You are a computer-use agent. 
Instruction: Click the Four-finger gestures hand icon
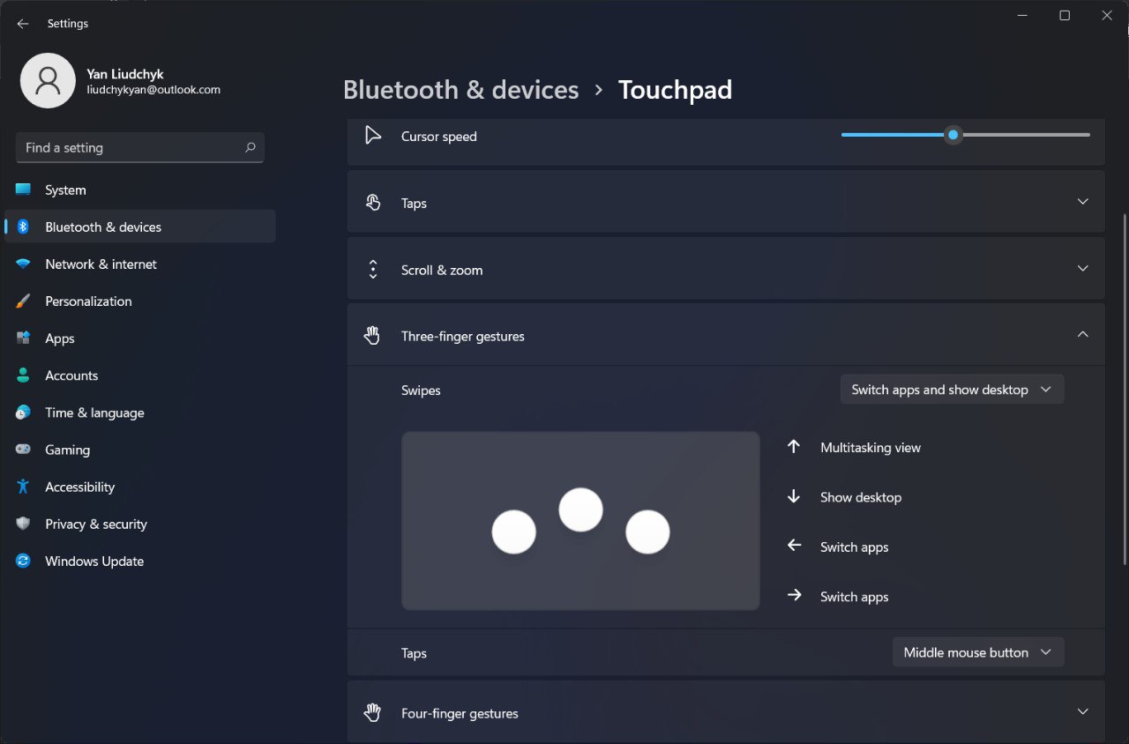[373, 712]
